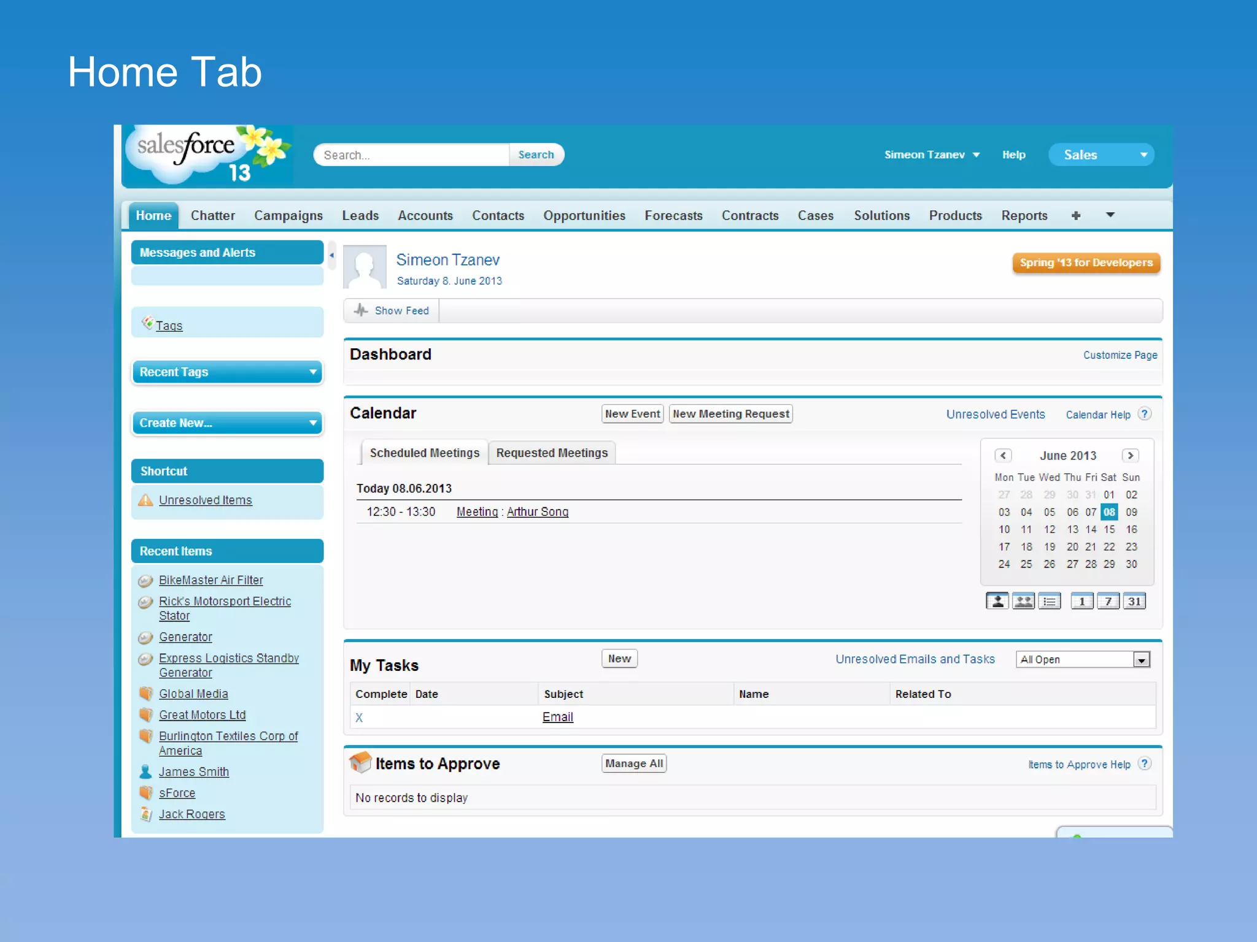Open the Products tab

pos(955,215)
